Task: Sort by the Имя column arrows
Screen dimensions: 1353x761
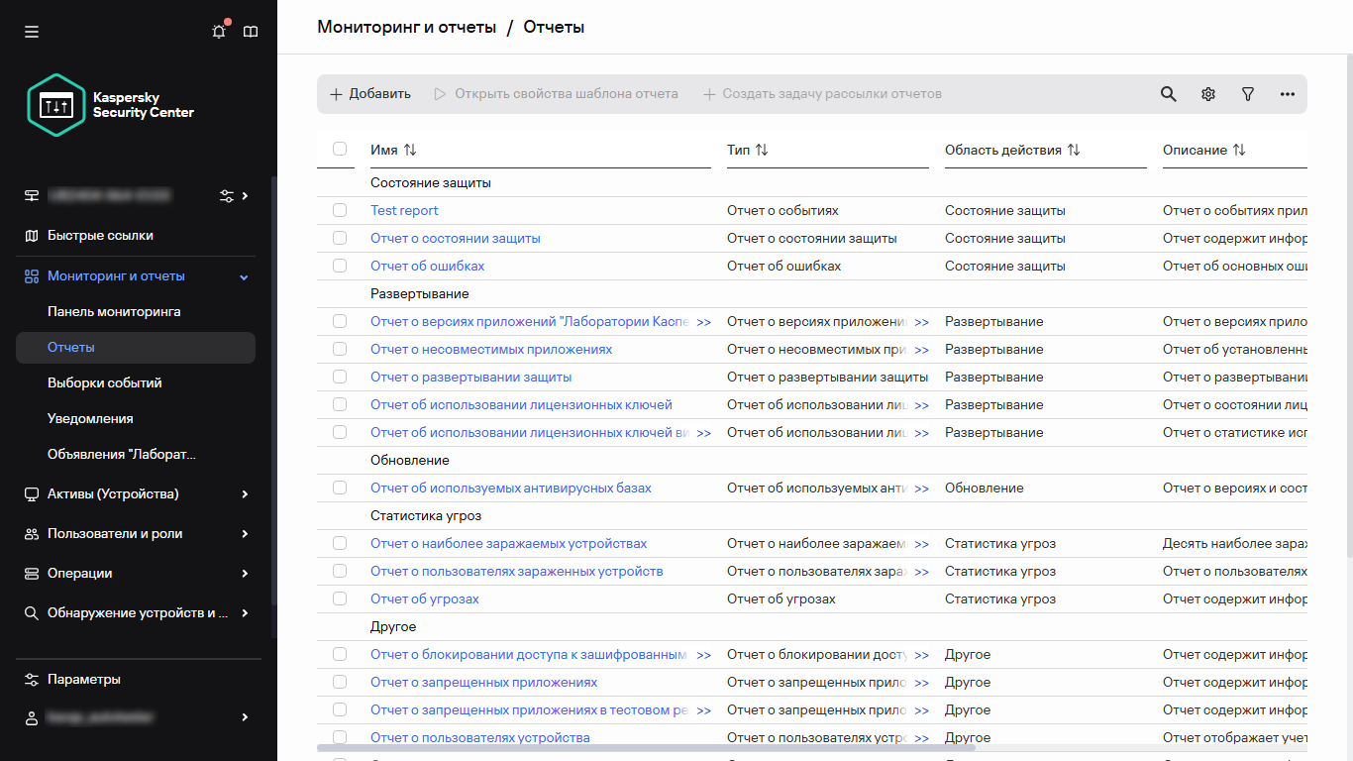Action: tap(410, 150)
